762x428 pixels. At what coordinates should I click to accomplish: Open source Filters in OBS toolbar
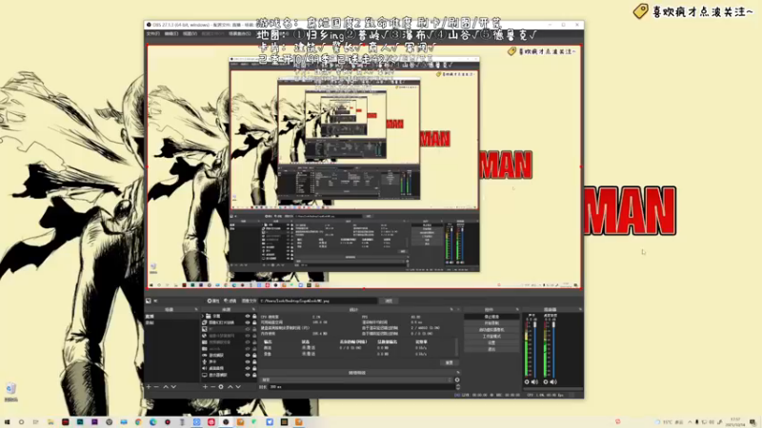tap(230, 301)
